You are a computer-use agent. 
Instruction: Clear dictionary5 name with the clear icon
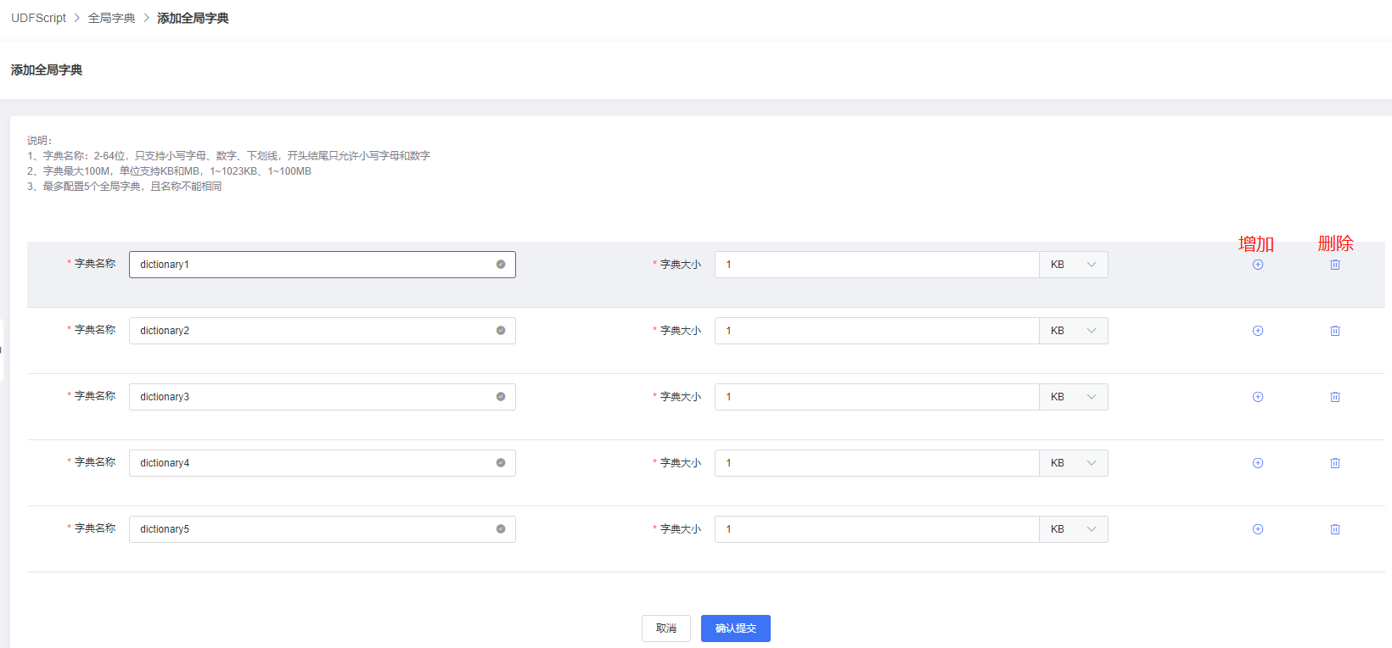click(501, 529)
